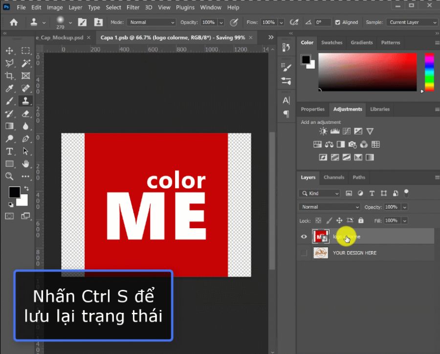The width and height of the screenshot is (440, 354).
Task: Open the layer Fill slider arrow
Action: point(404,220)
